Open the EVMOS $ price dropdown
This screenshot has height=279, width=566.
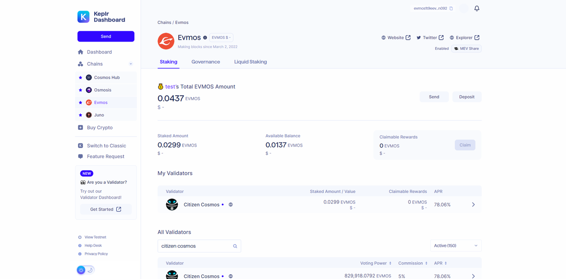(221, 38)
